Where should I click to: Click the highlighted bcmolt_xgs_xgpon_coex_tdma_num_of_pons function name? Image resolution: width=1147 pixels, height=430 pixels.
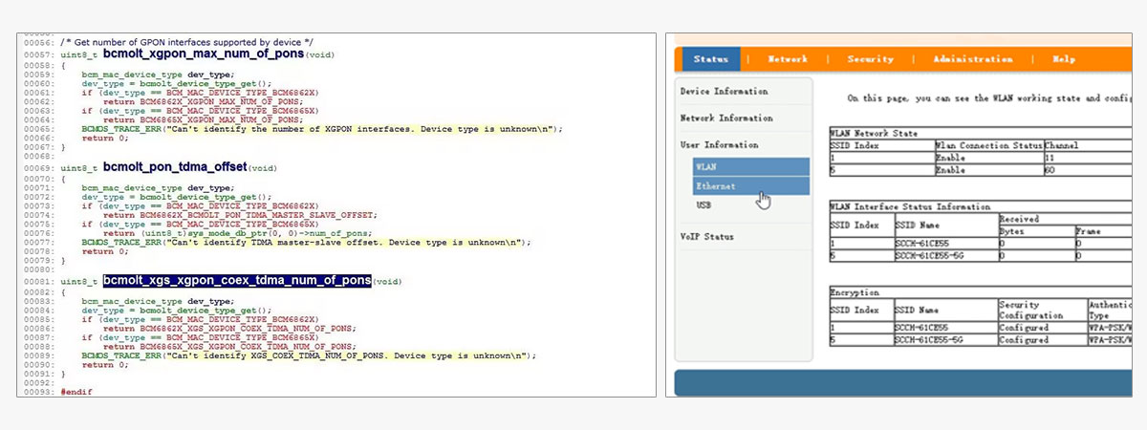[x=237, y=281]
